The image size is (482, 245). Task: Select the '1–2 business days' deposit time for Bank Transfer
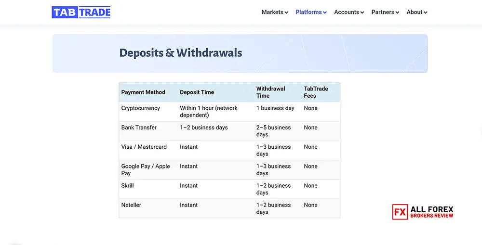tap(204, 128)
